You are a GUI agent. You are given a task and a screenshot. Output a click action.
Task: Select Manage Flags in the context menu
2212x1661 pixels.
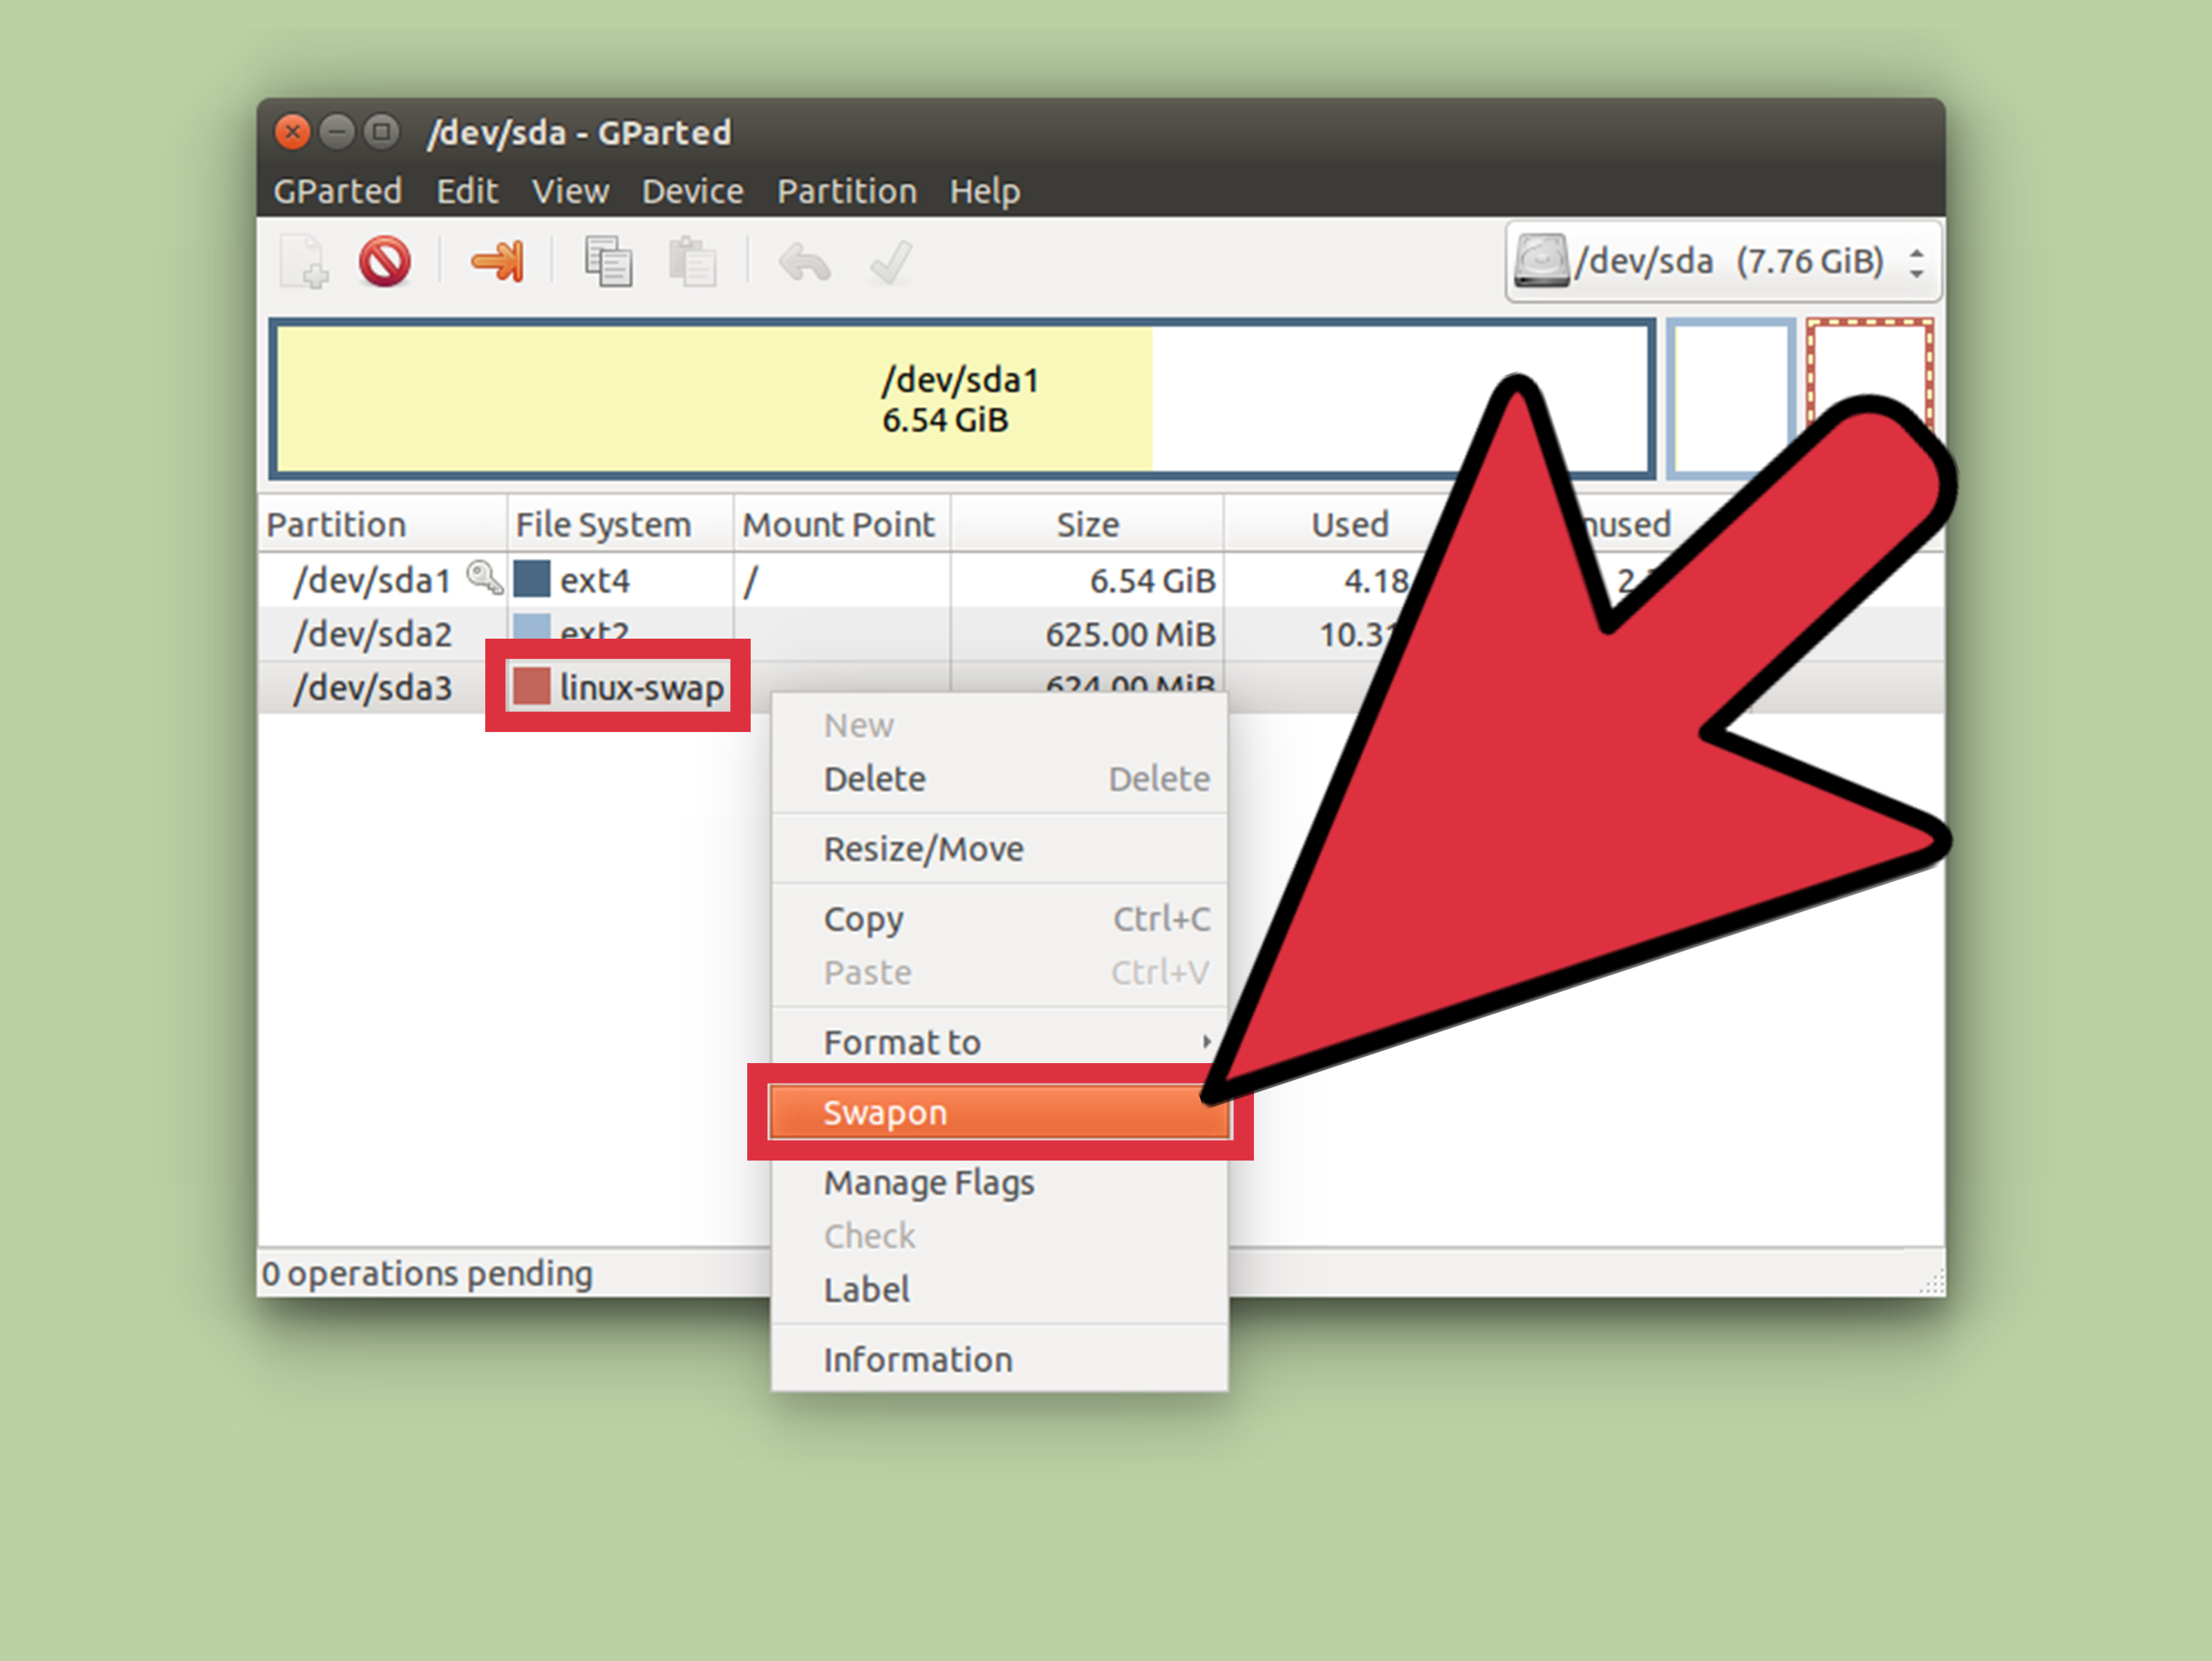click(1000, 1183)
